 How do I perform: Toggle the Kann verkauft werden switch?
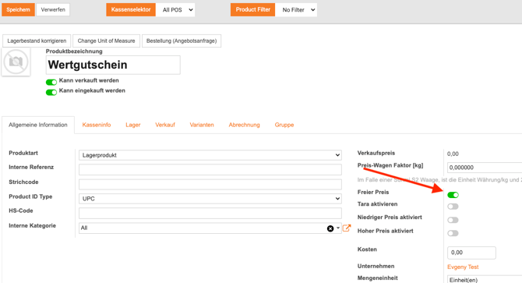coord(51,82)
